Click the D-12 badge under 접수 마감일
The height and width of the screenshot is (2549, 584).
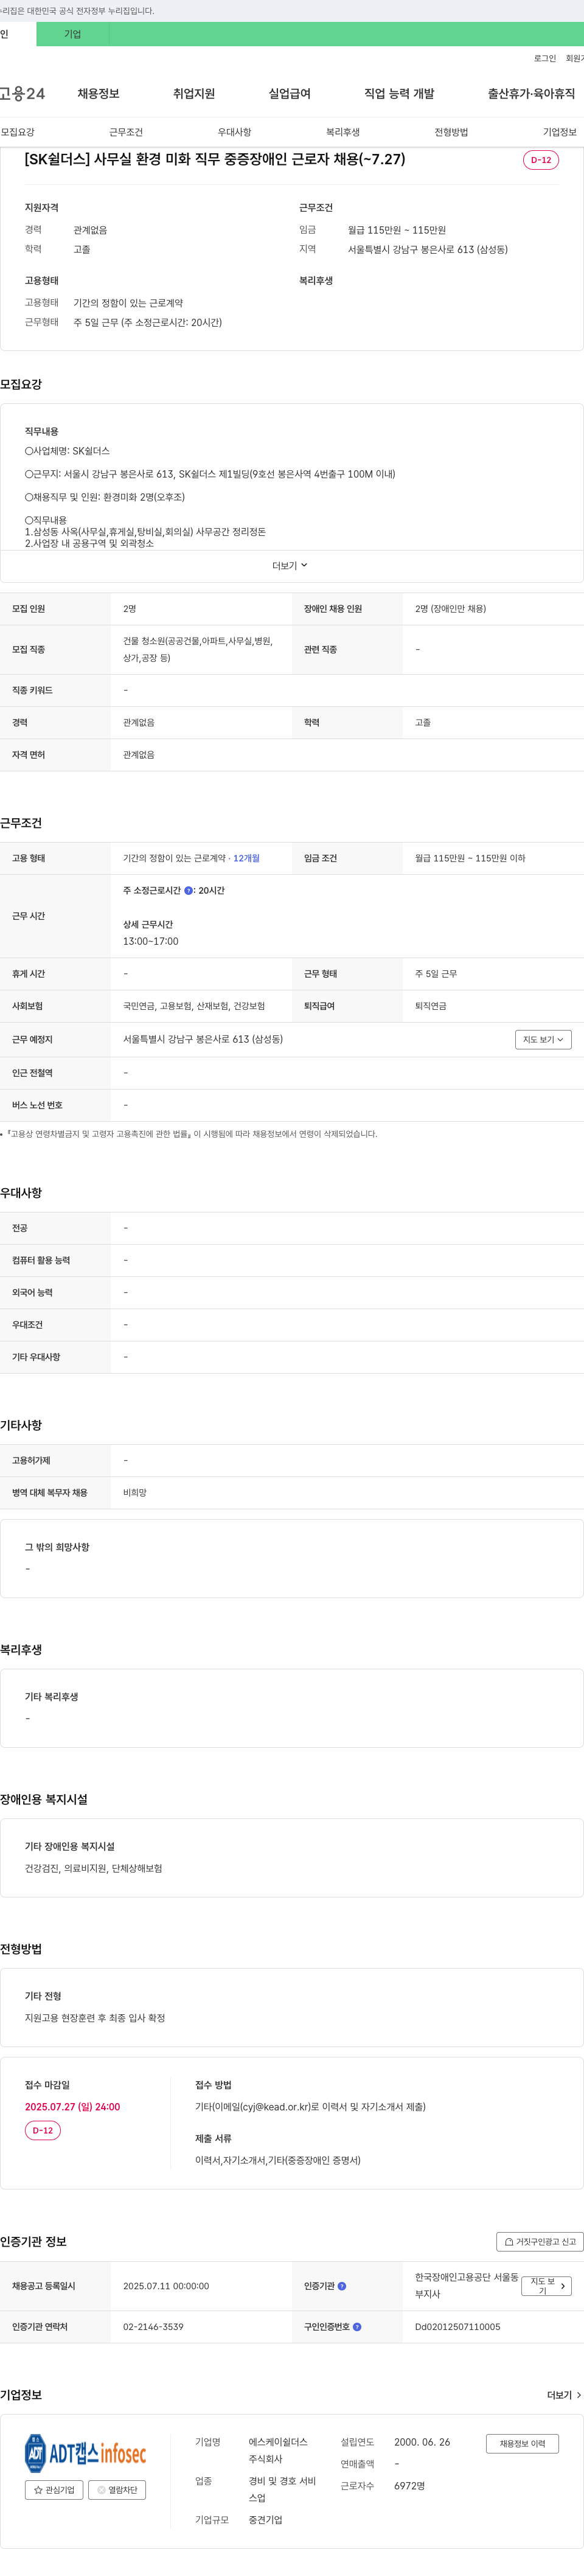pos(43,2130)
